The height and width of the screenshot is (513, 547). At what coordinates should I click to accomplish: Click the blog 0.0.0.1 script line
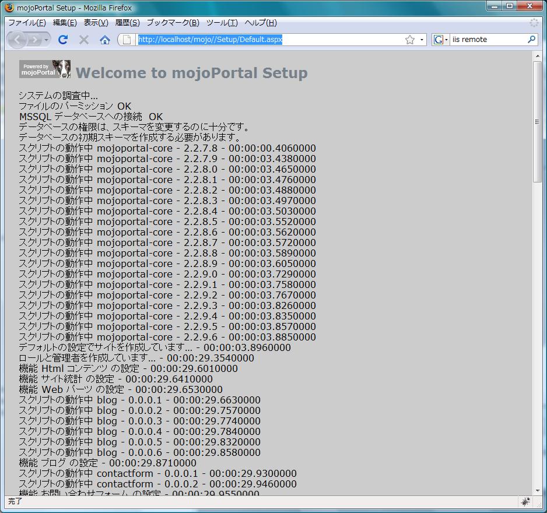point(139,400)
